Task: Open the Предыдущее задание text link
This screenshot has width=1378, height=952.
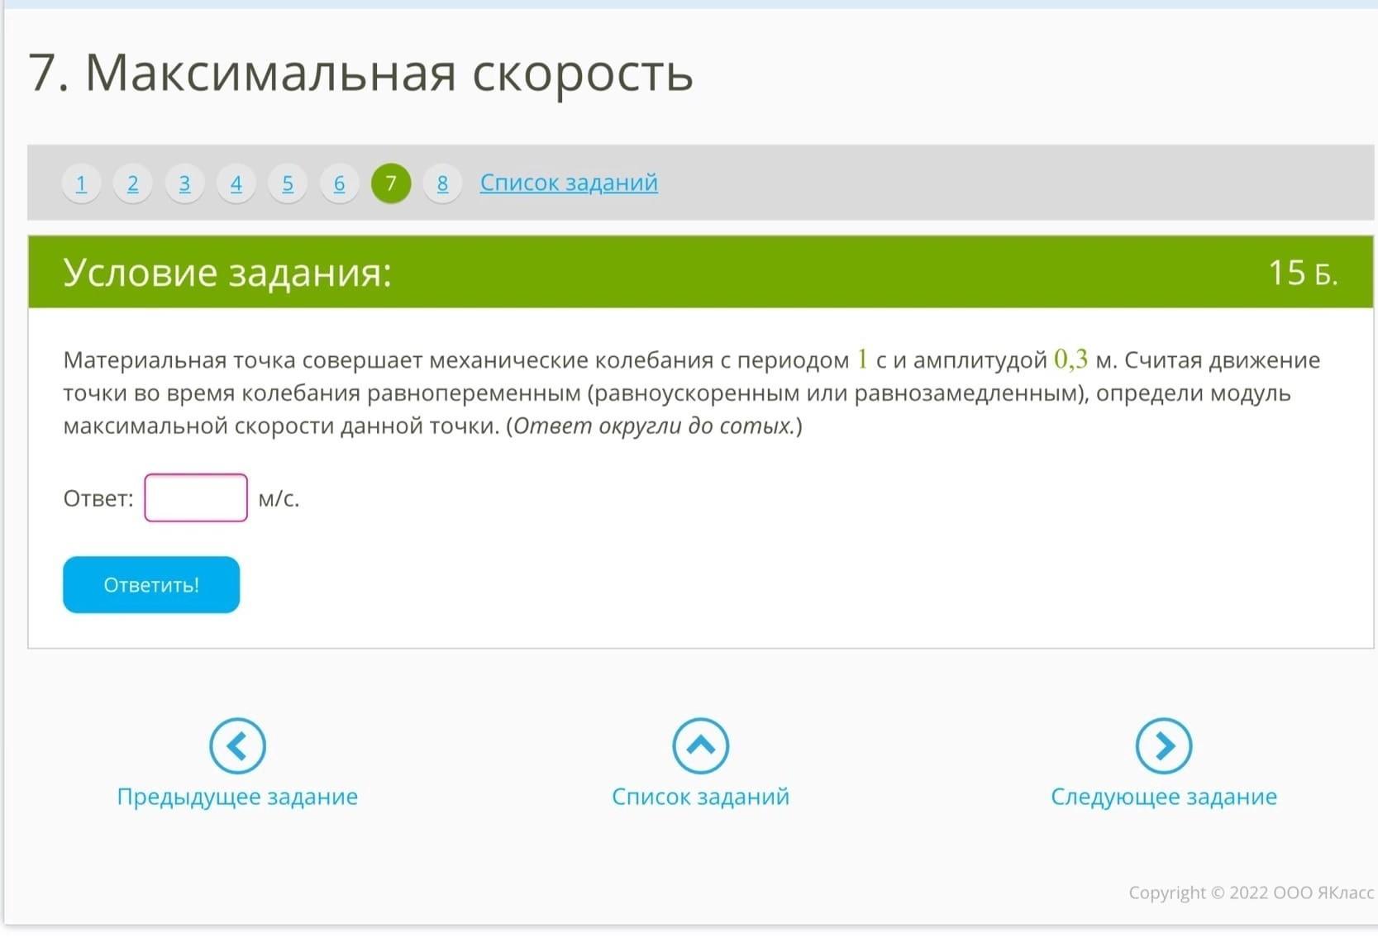Action: [237, 797]
